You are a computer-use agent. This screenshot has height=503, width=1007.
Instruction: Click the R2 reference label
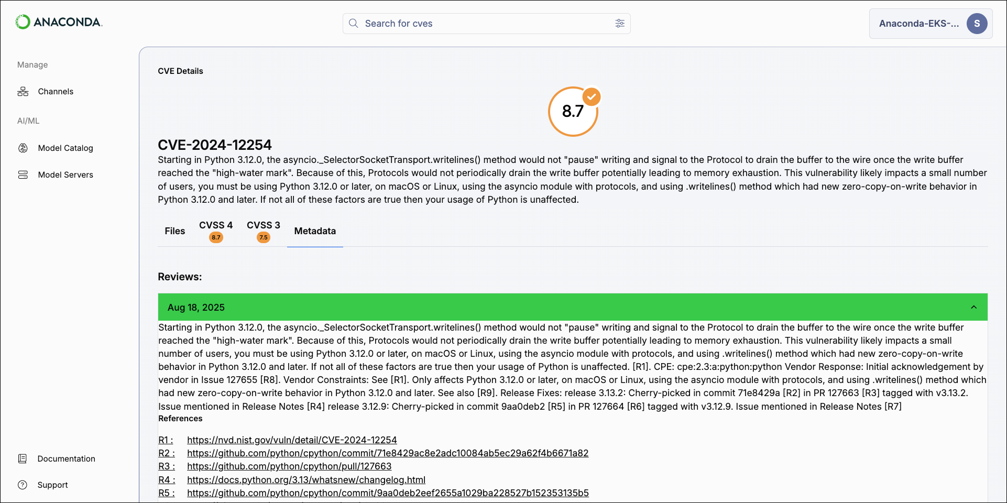coord(167,453)
